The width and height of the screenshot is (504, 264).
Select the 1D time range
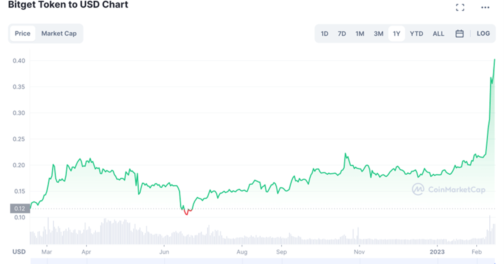coord(324,33)
